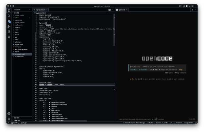Viewport: 204px width, 132px height.
Task: Click LF end of line in status bar
Action: 171,123
